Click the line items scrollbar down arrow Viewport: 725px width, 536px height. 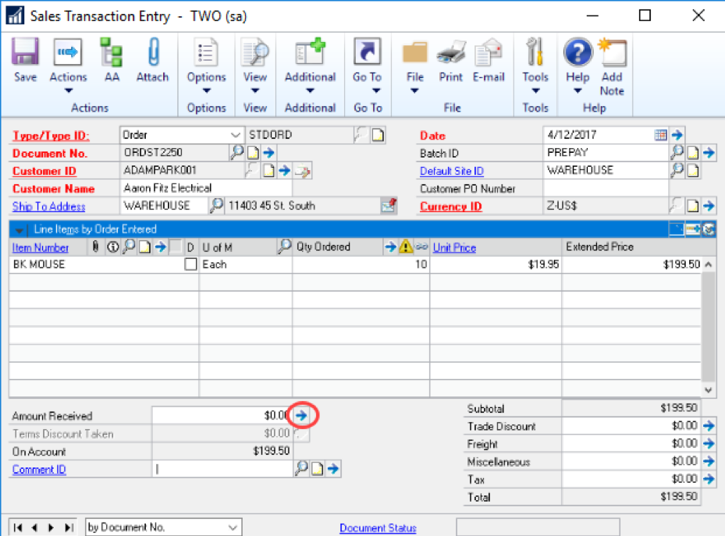point(709,389)
